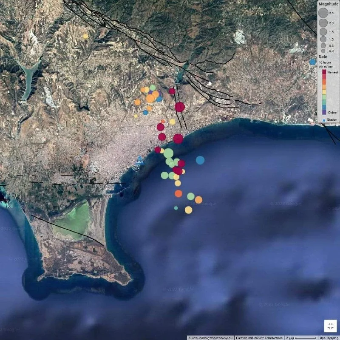Select the westernmost orange marker in northern cluster
Viewport: 340px width, 340px height.
click(137, 102)
